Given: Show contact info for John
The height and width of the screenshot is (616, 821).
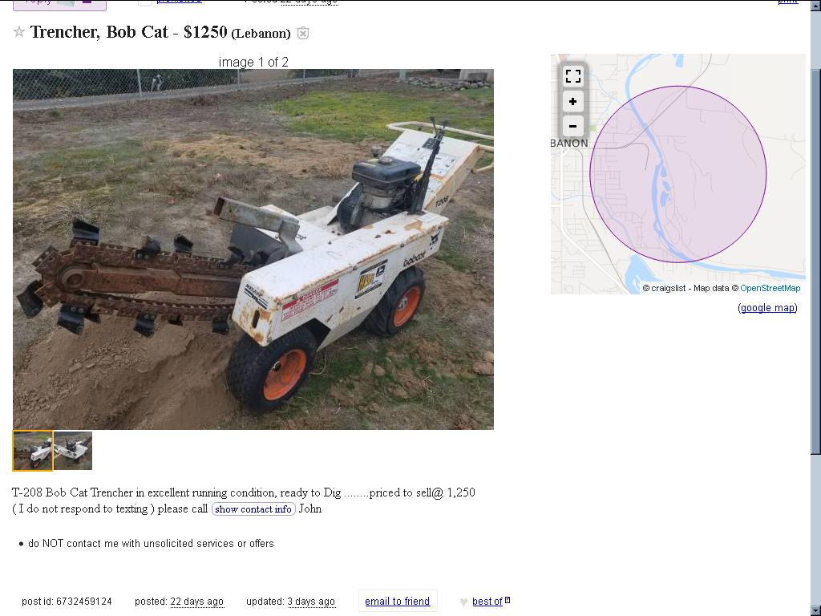Looking at the screenshot, I should [253, 509].
